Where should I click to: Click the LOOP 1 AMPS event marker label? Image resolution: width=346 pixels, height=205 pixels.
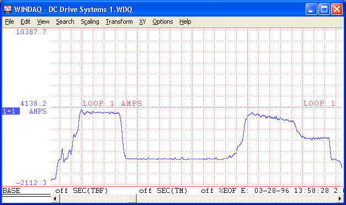click(x=113, y=103)
